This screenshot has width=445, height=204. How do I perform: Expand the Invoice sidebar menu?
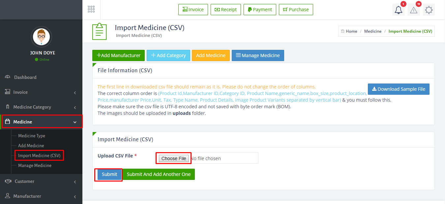tap(41, 92)
